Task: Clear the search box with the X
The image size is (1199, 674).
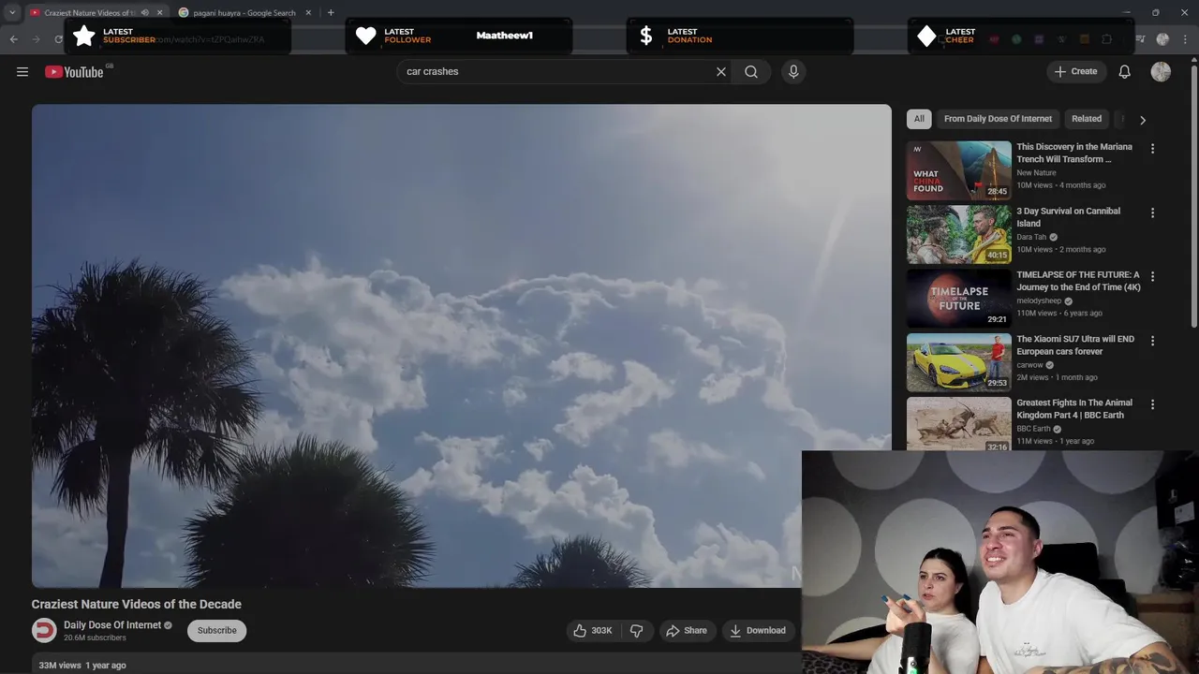Action: pos(721,72)
